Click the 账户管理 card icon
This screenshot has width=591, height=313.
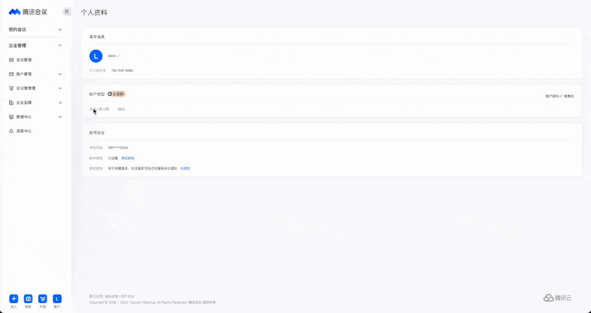pos(12,75)
